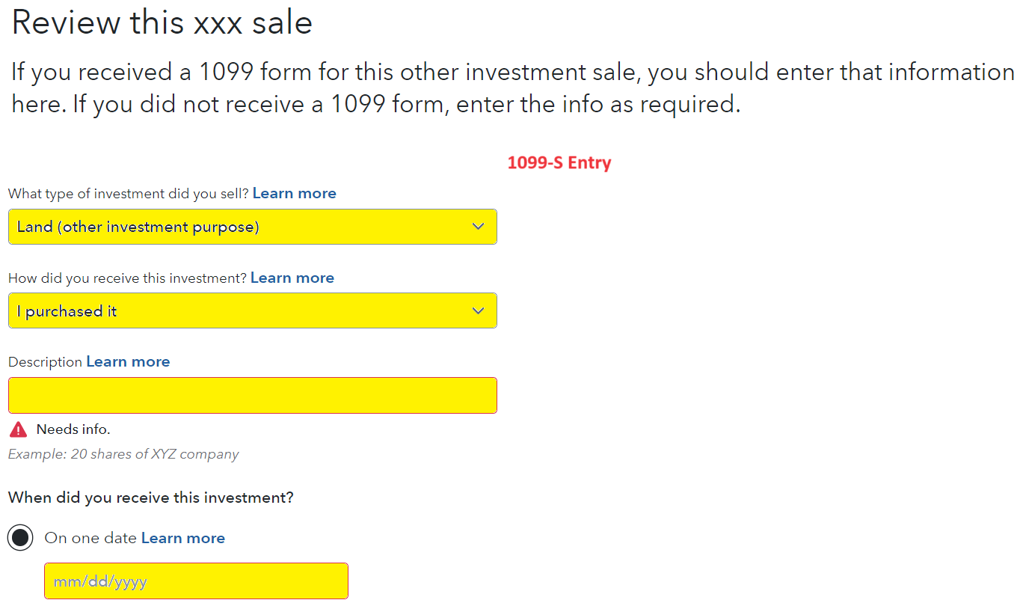Click the 'Review this xxx sale' heading
The width and height of the screenshot is (1026, 603).
coord(162,22)
